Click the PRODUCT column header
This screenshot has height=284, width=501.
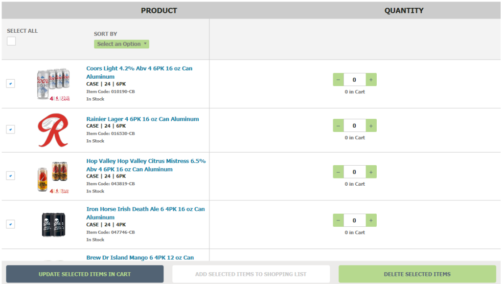159,11
